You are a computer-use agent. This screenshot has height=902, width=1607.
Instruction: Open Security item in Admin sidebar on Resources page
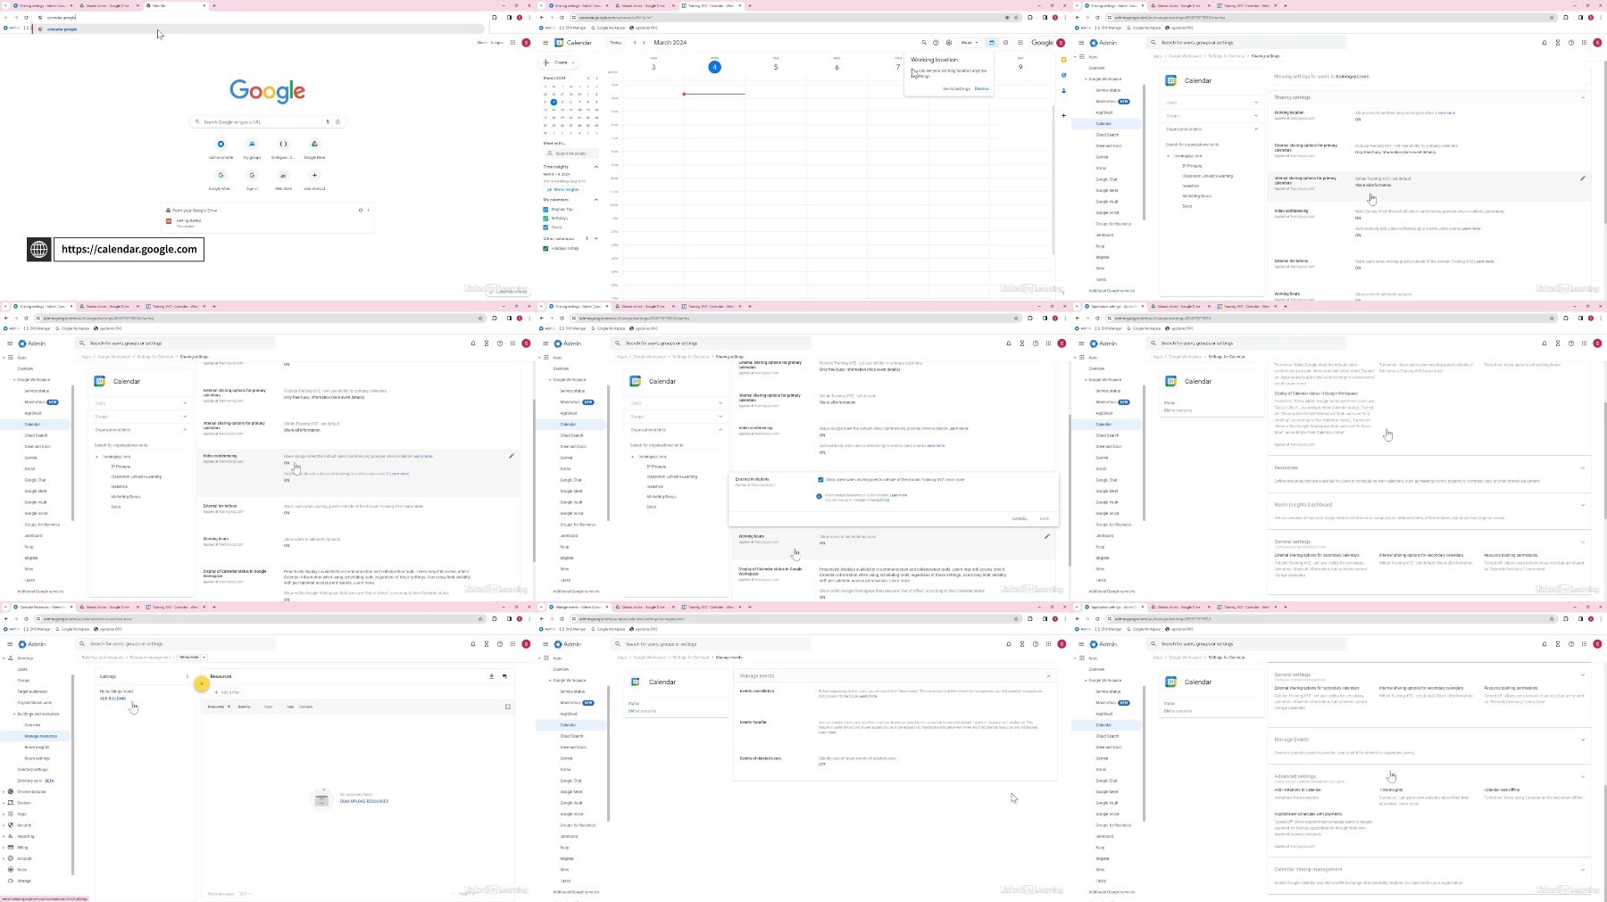click(x=24, y=825)
